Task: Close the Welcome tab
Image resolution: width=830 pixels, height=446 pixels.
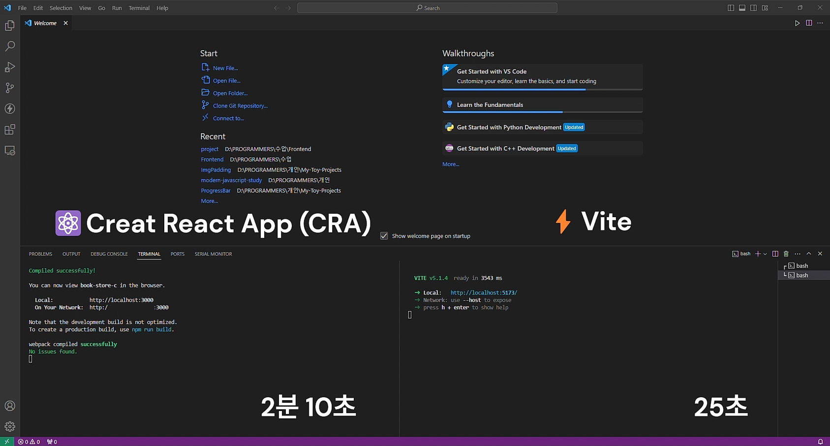Action: pyautogui.click(x=65, y=23)
